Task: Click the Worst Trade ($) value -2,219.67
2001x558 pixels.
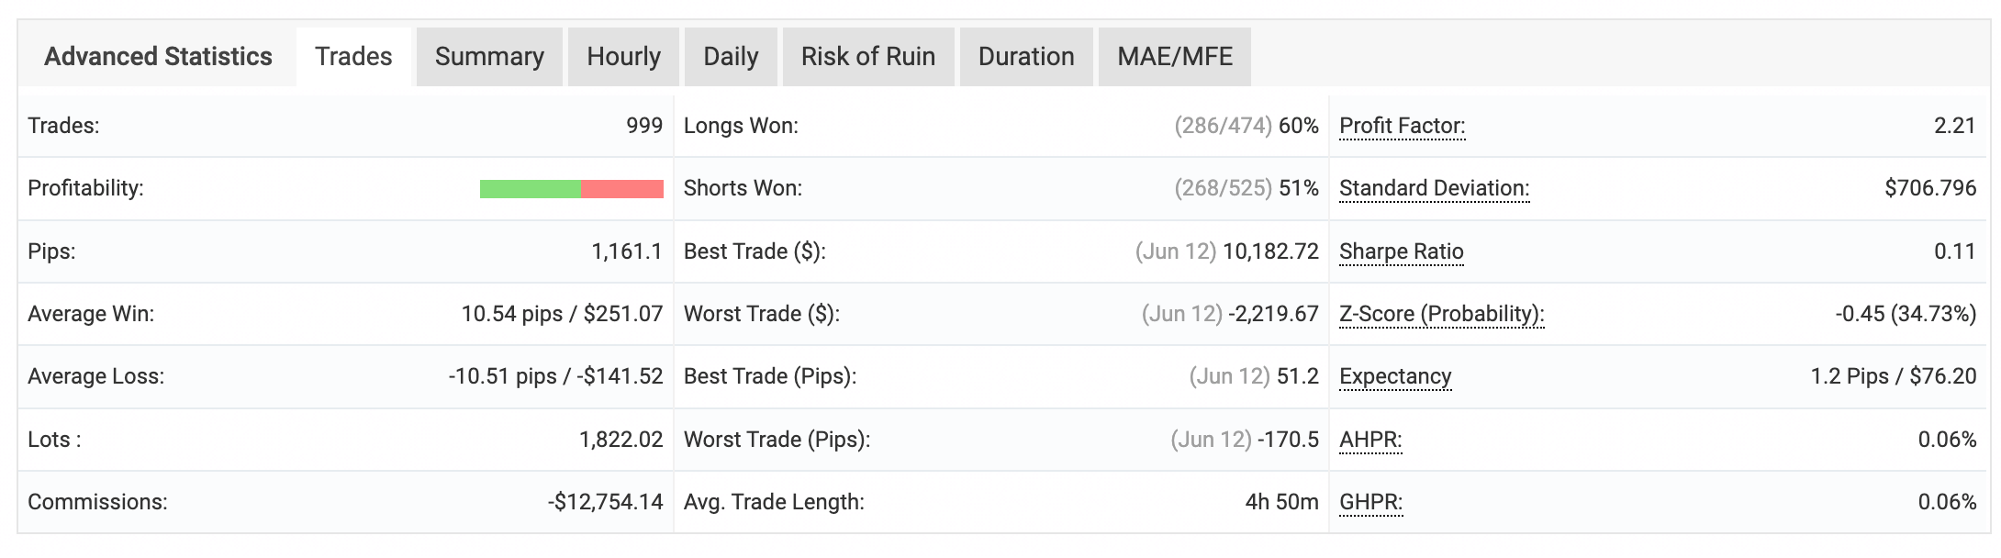Action: tap(1274, 314)
